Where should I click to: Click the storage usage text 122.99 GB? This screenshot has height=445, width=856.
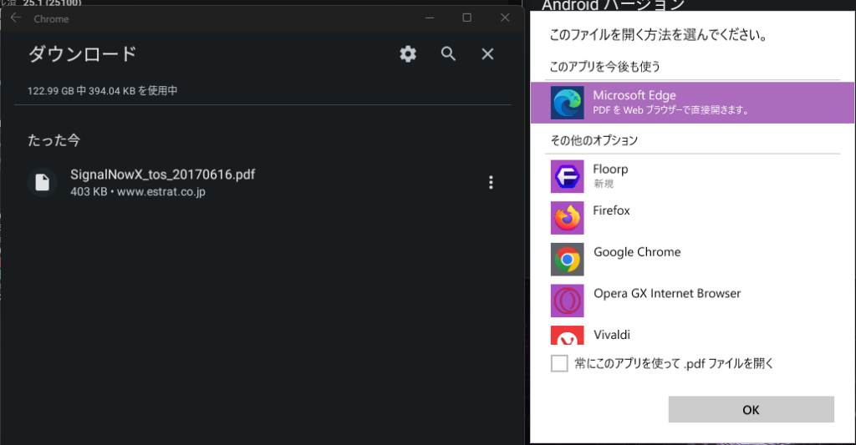[103, 91]
